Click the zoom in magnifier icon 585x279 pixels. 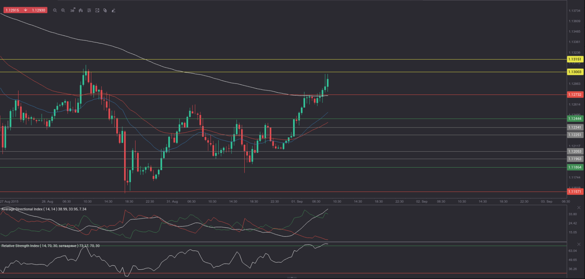[63, 10]
